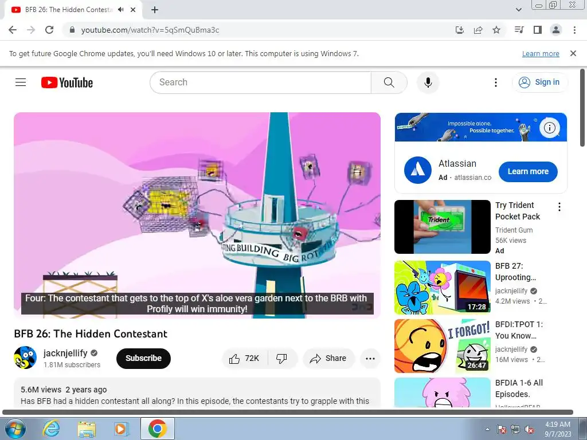The width and height of the screenshot is (587, 440).
Task: Open the YouTube hamburger guide menu
Action: [x=21, y=82]
